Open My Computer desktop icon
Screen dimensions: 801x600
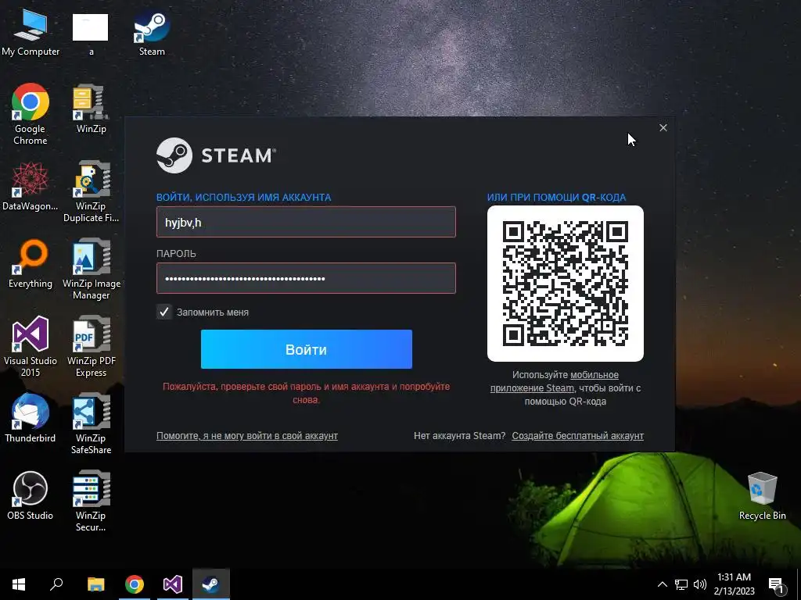pyautogui.click(x=31, y=33)
